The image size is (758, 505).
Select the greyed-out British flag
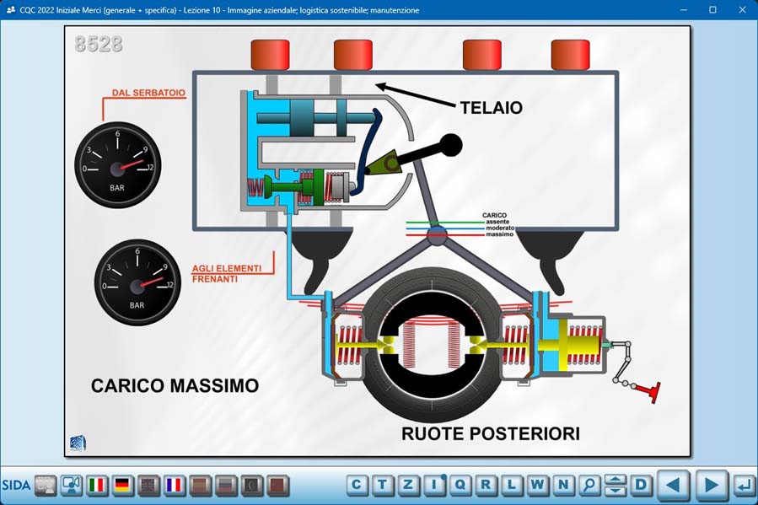(148, 485)
